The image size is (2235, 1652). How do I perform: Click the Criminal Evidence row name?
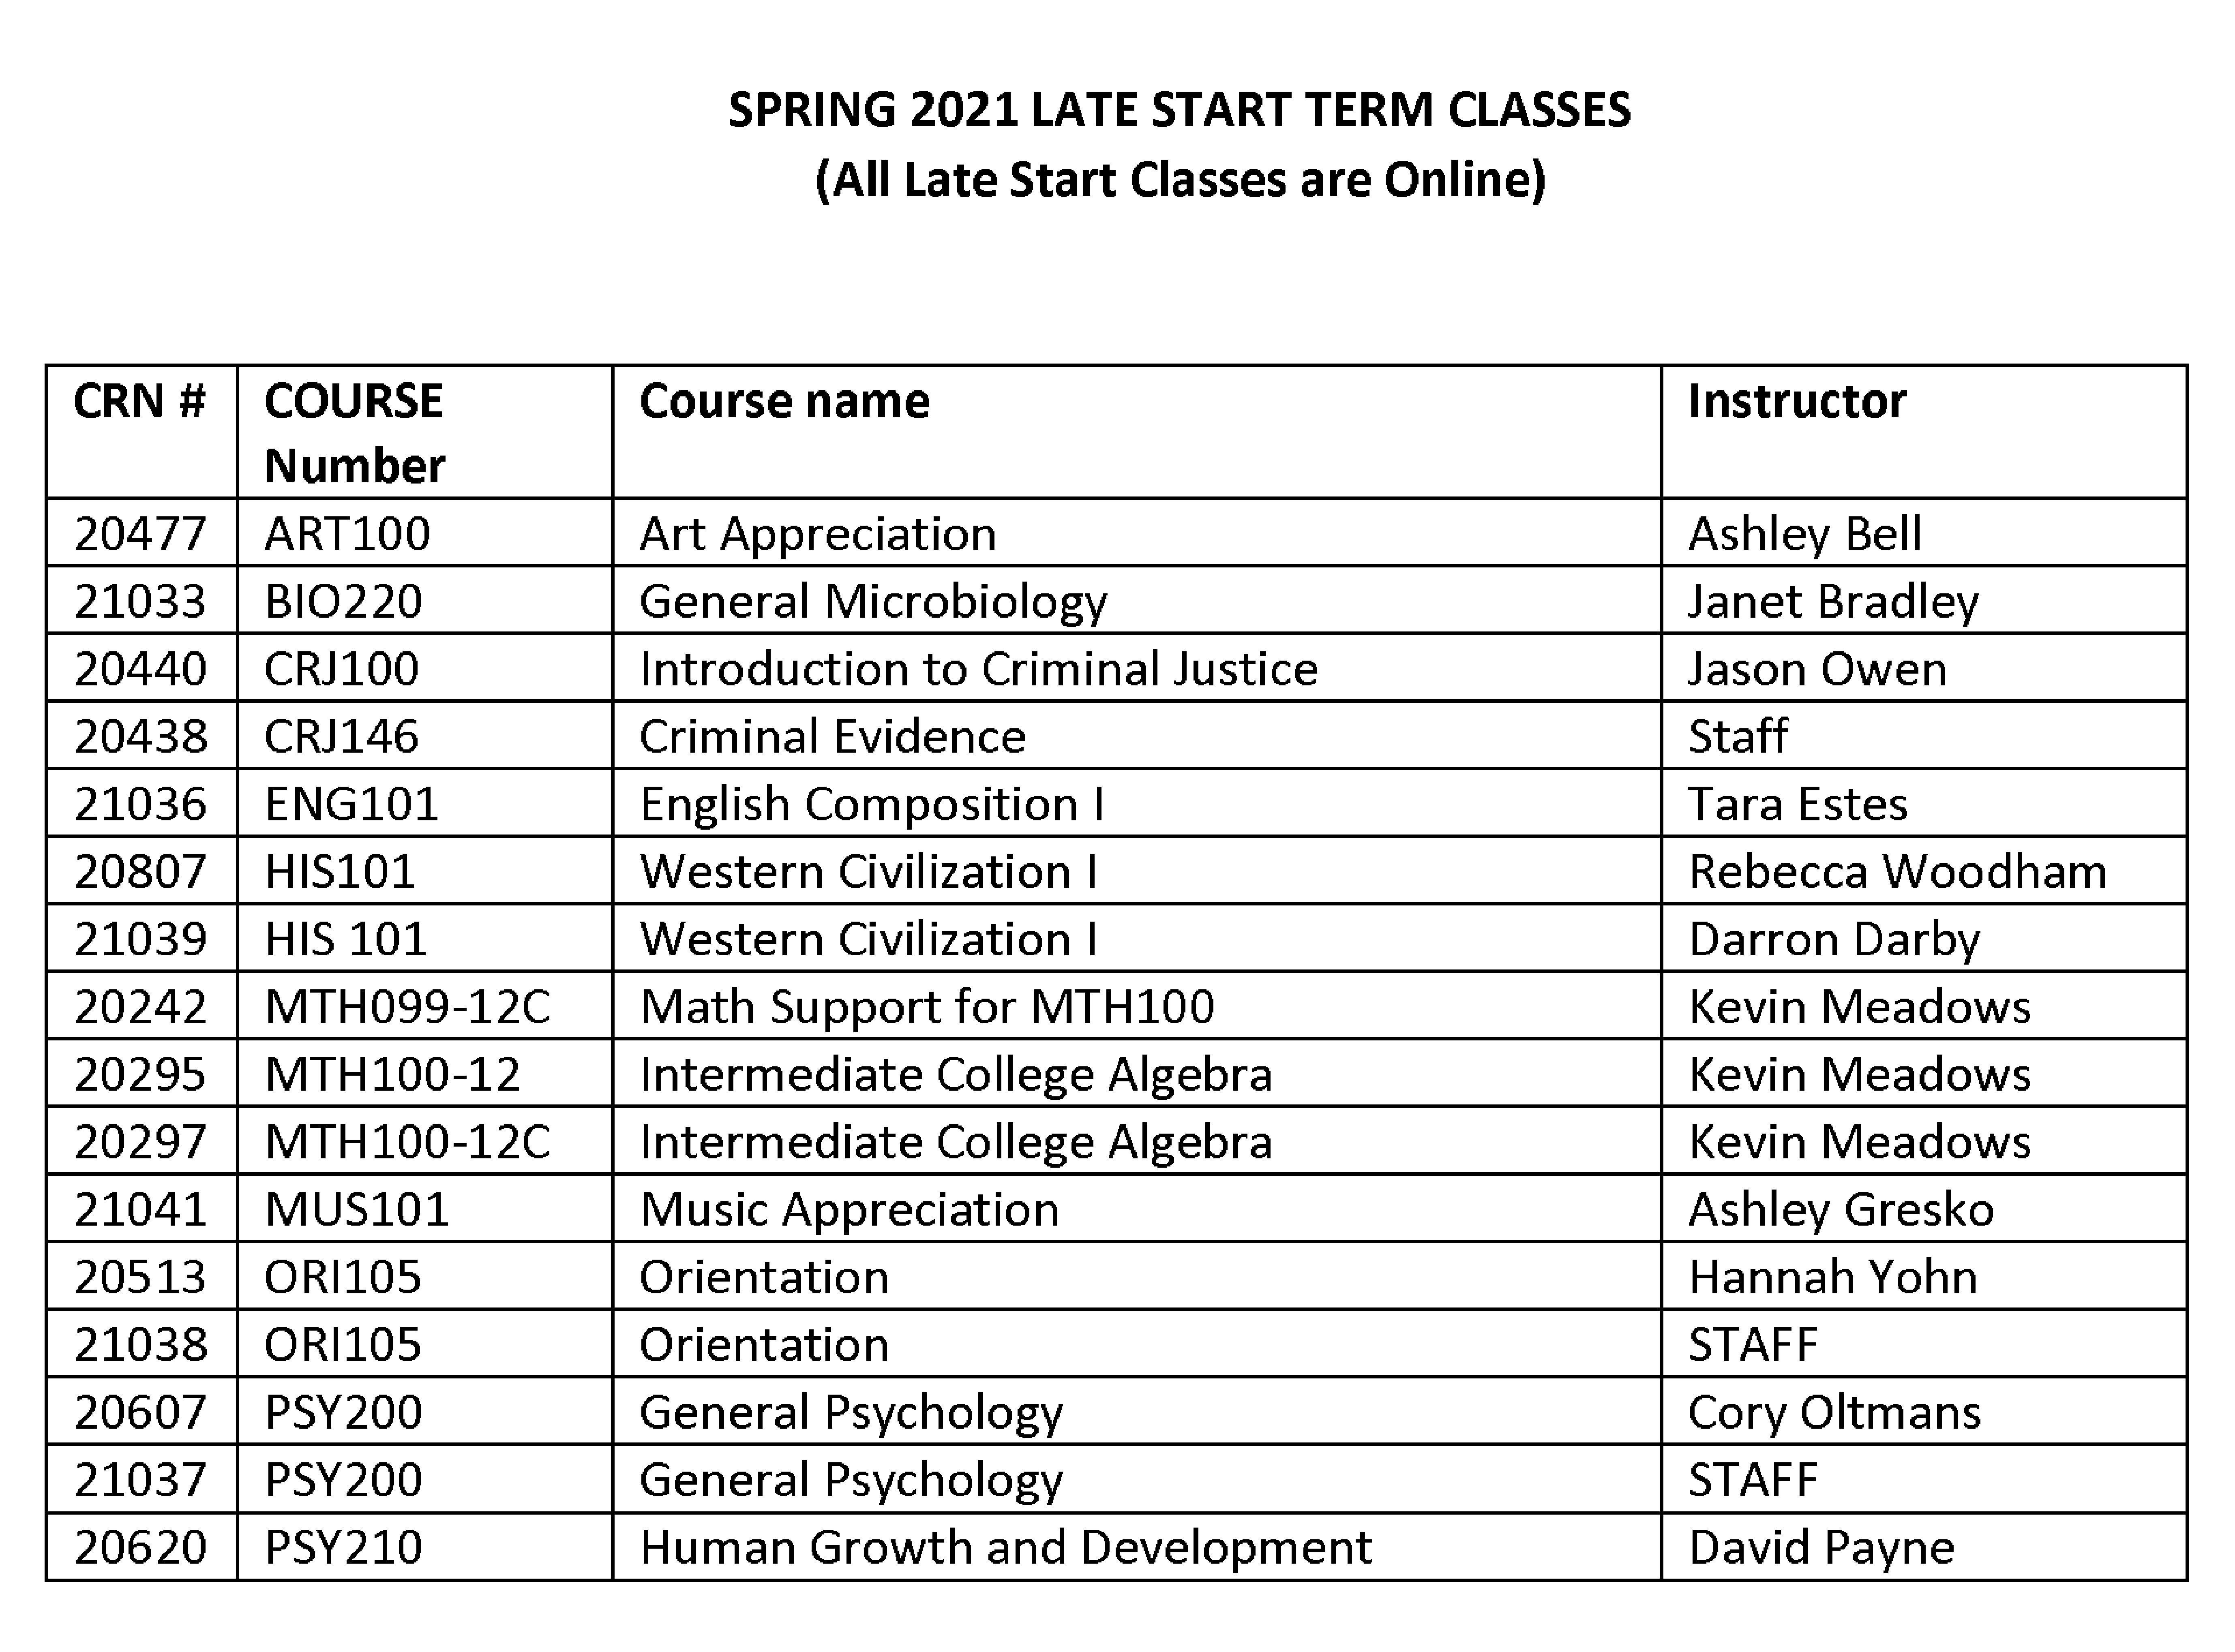[832, 736]
